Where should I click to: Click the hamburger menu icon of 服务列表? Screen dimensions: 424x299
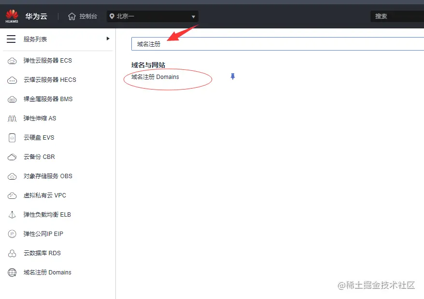click(11, 39)
